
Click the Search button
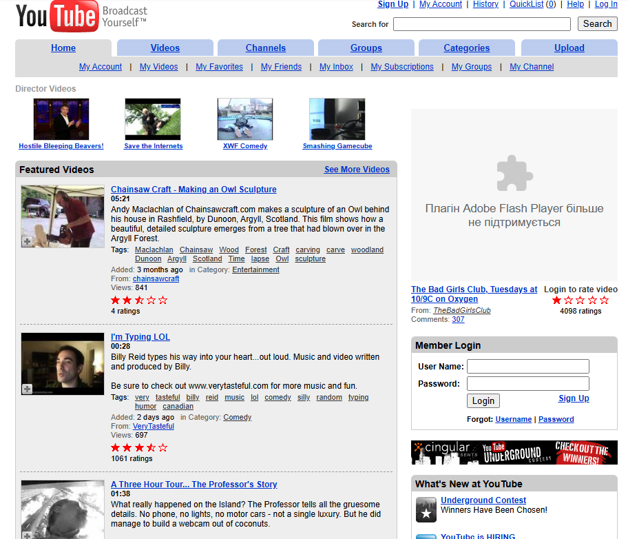[597, 23]
